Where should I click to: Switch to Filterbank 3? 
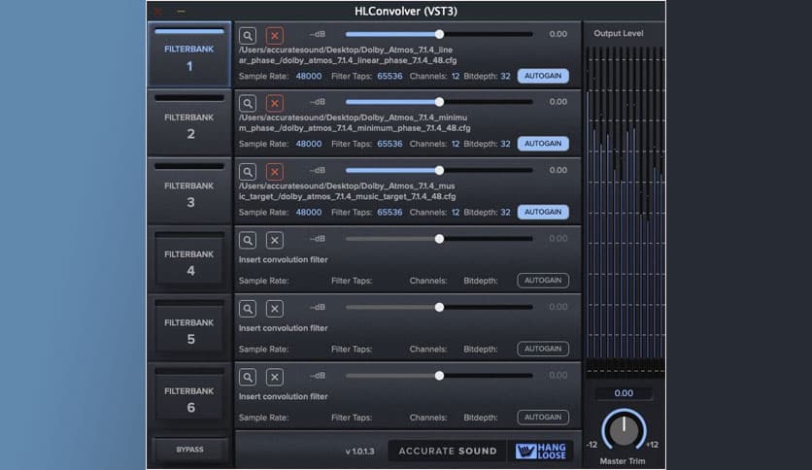click(x=189, y=191)
